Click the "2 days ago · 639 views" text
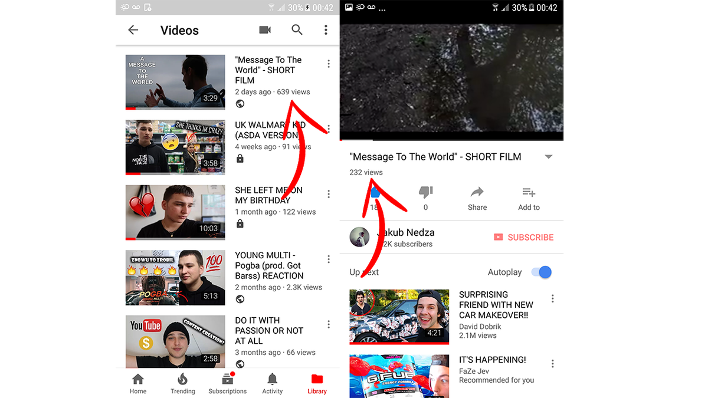The width and height of the screenshot is (708, 398). 273,92
